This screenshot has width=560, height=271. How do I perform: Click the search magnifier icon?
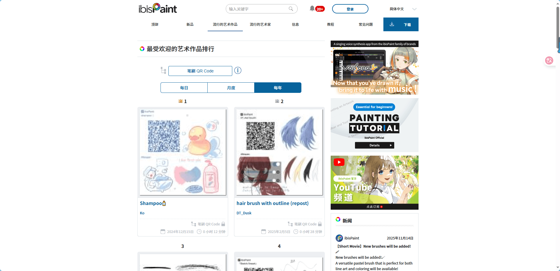coord(291,9)
